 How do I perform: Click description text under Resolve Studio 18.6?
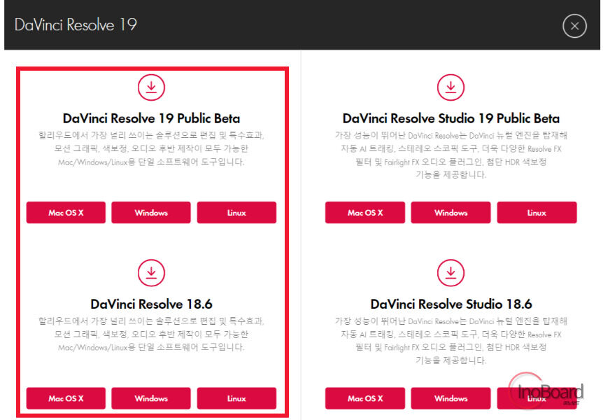(451, 341)
